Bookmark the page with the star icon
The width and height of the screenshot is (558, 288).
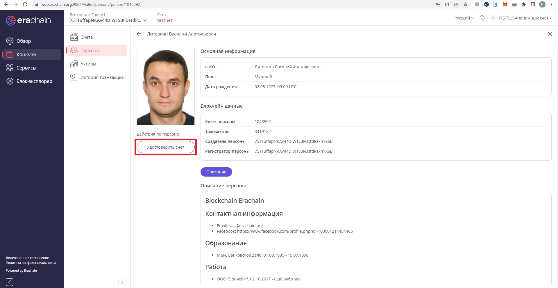[x=466, y=4]
